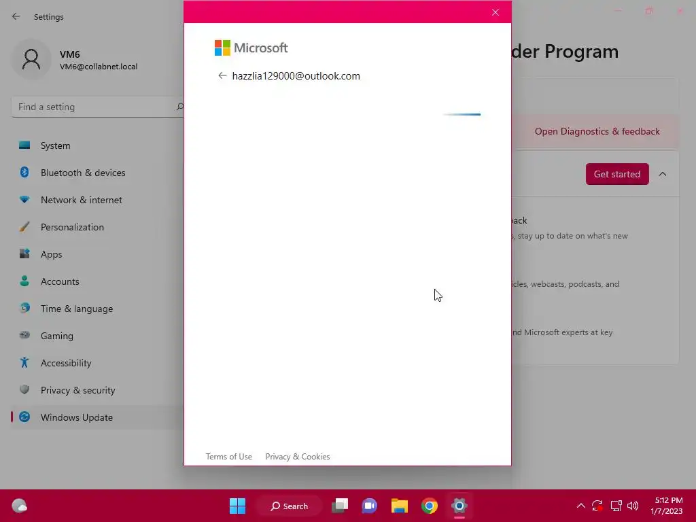Image resolution: width=696 pixels, height=522 pixels.
Task: Click the Apps grid icon in sidebar
Action: pyautogui.click(x=24, y=254)
